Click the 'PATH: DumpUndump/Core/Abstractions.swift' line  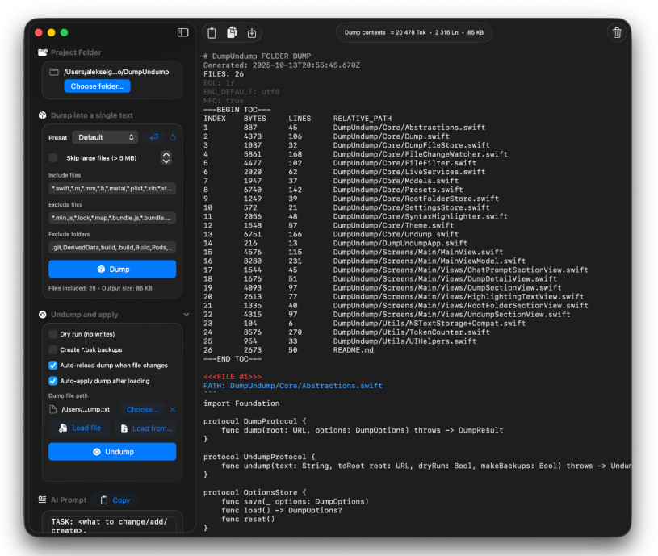293,386
